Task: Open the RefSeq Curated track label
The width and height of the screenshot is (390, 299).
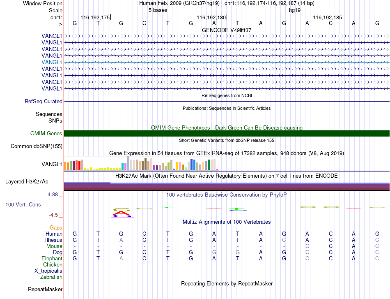Action: tap(44, 102)
